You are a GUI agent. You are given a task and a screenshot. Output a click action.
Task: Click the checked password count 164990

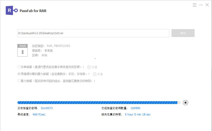point(135,108)
